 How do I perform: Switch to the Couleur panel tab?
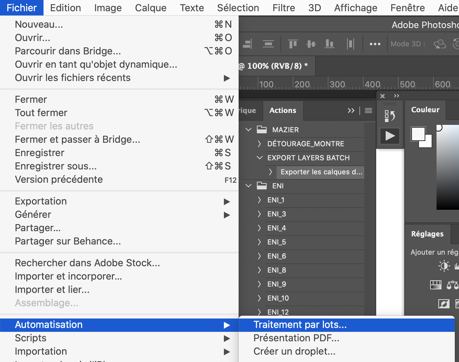click(425, 110)
